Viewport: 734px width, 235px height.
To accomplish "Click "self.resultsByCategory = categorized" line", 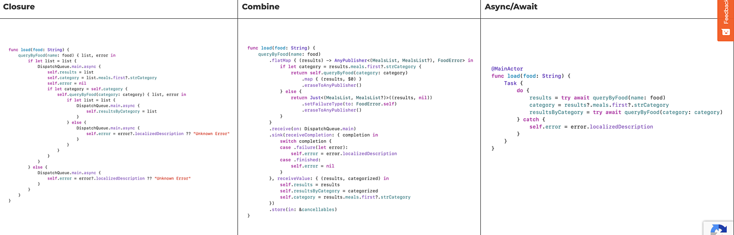I will (x=329, y=191).
